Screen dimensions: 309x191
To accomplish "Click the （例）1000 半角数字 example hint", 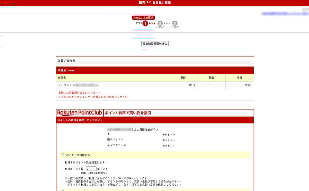I will (x=94, y=173).
